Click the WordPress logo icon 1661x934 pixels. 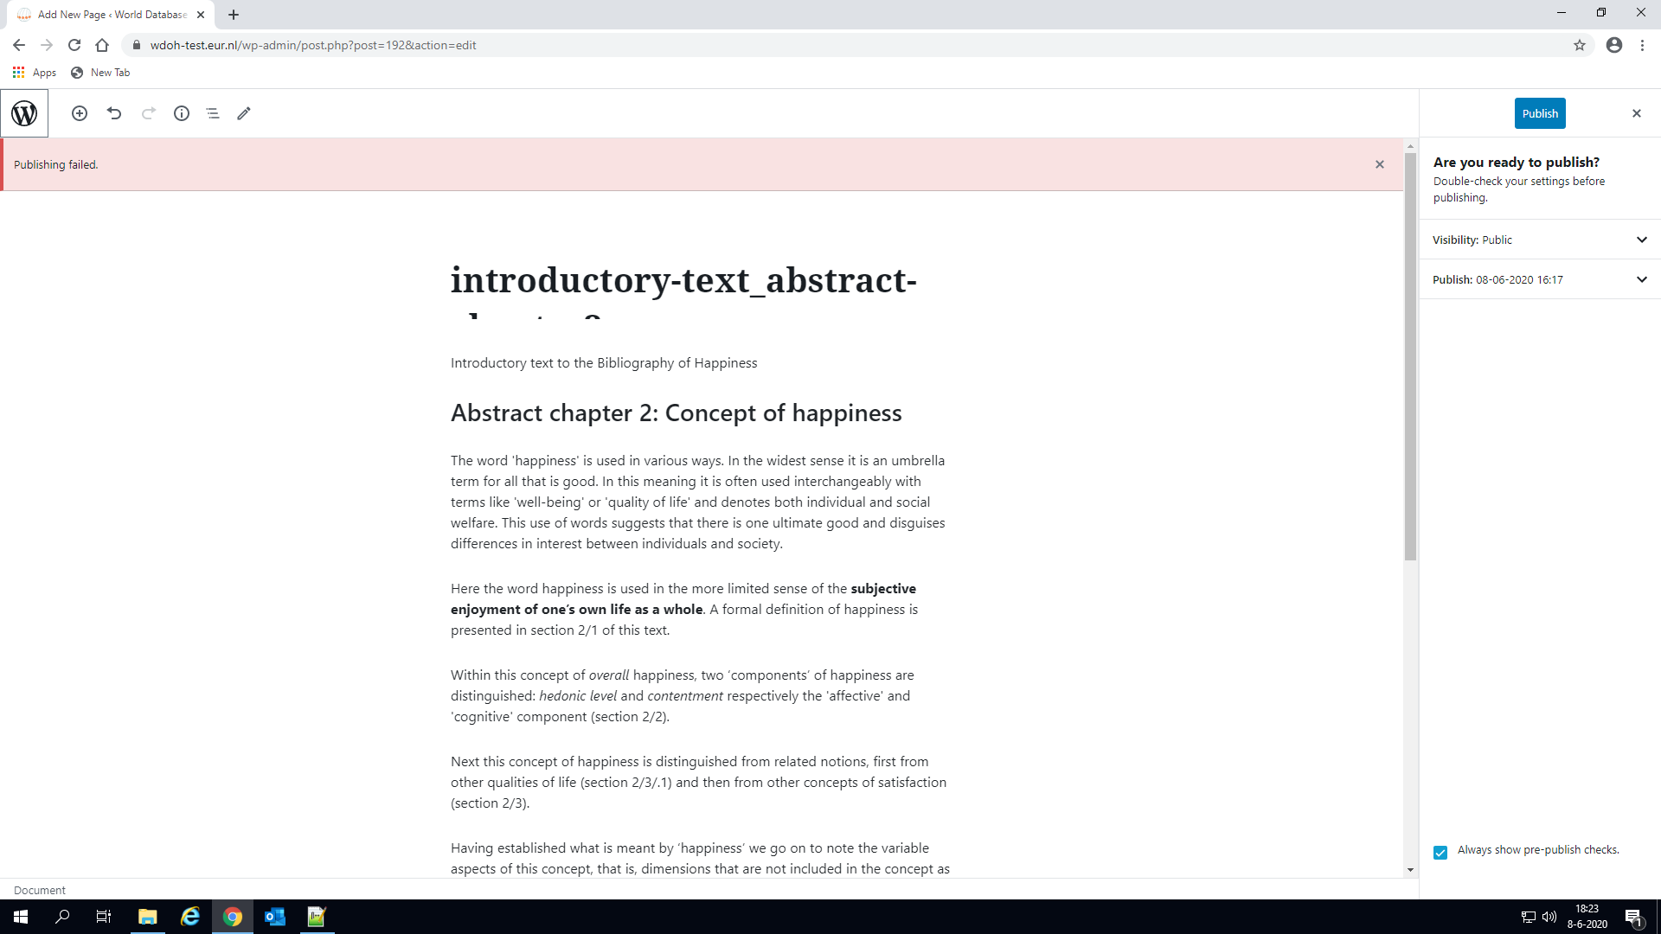[x=24, y=113]
